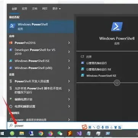Open 编辑电源计划 settings result

click(x=40, y=99)
